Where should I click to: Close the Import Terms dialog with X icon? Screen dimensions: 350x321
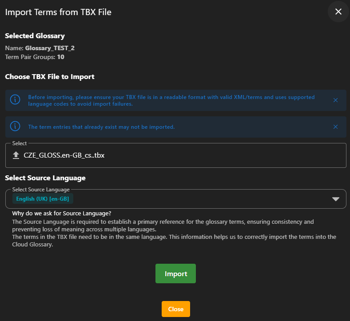click(338, 12)
